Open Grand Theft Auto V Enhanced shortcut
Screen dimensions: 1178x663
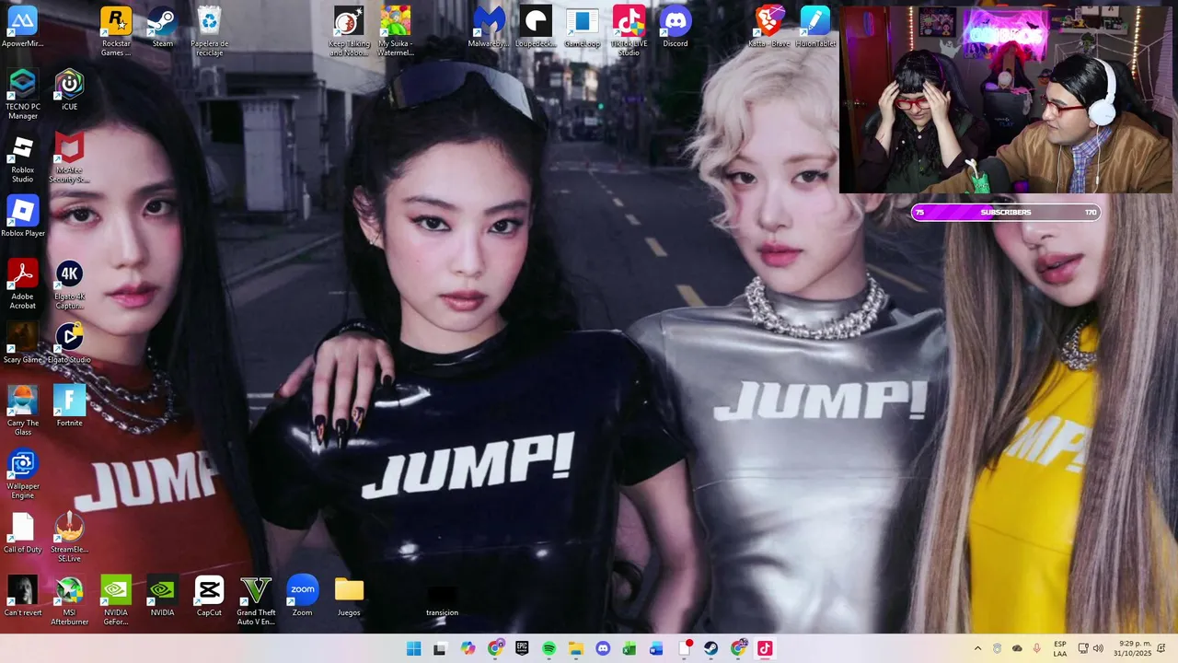(256, 600)
